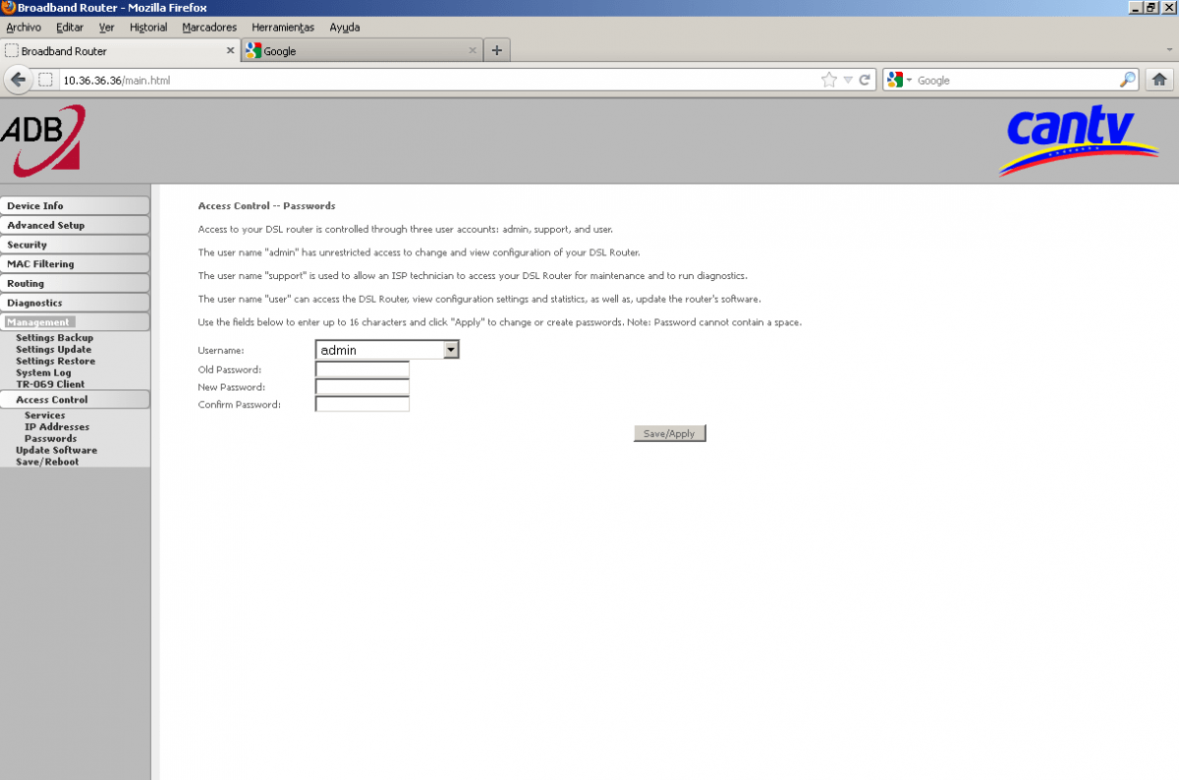The image size is (1179, 780).
Task: Open Settings Restore in the sidebar
Action: coord(55,362)
